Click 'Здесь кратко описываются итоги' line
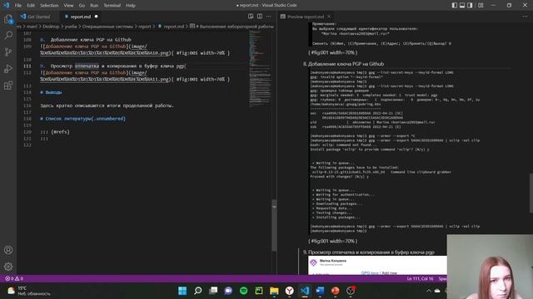Image resolution: width=533 pixels, height=299 pixels. click(107, 105)
